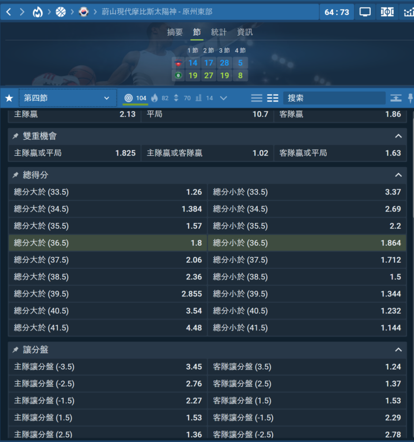The image size is (414, 442).
Task: Pin the 總得分 market
Action: coord(15,175)
